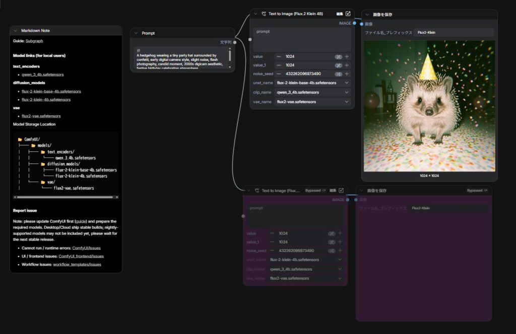The image size is (516, 334).
Task: Click the horizontal scrollbar under the folder tree
Action: (x=66, y=197)
